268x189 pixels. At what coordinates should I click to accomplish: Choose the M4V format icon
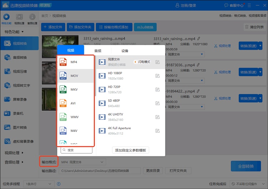[x=63, y=131]
